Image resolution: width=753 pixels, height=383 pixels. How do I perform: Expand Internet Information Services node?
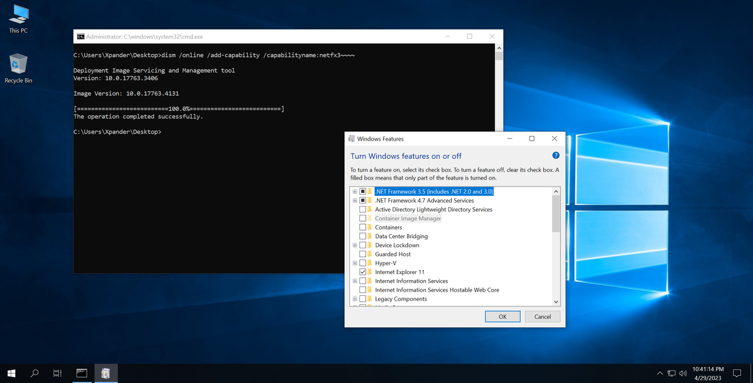355,281
